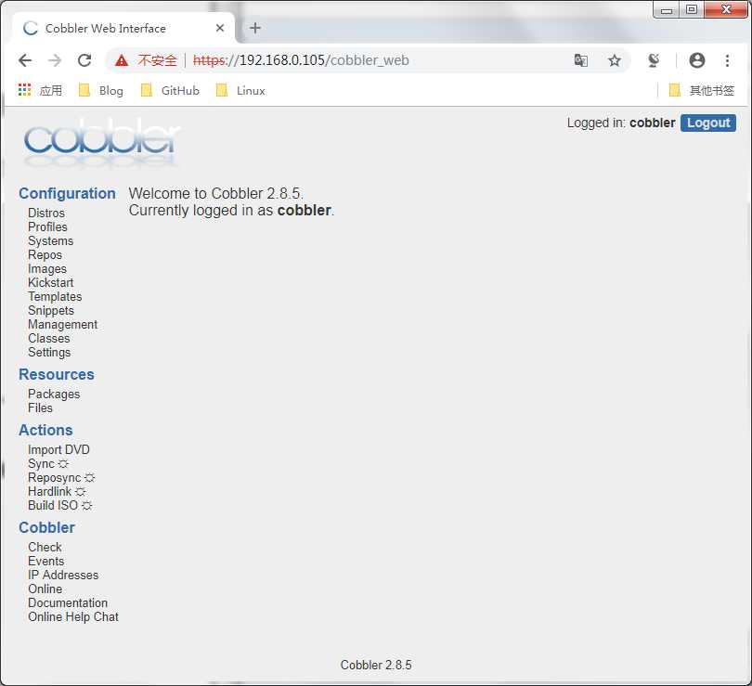Viewport: 752px width, 686px height.
Task: Click the Cobbler logo image
Action: (x=101, y=141)
